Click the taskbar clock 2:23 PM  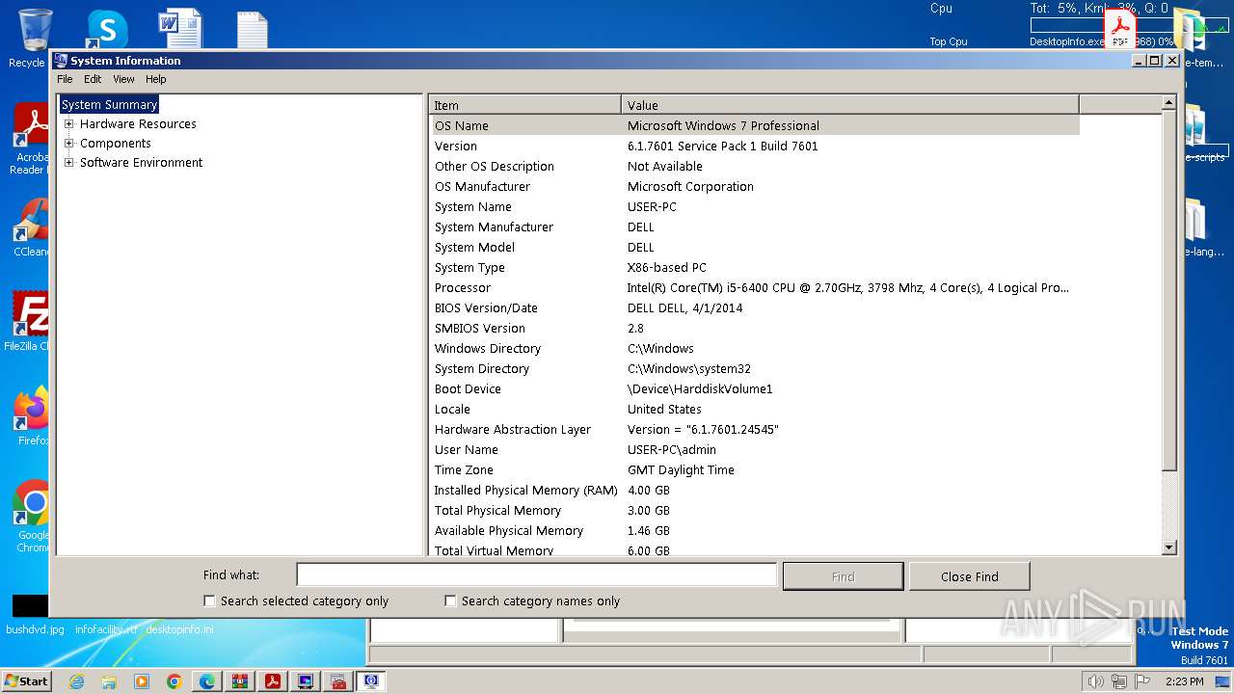coord(1184,681)
